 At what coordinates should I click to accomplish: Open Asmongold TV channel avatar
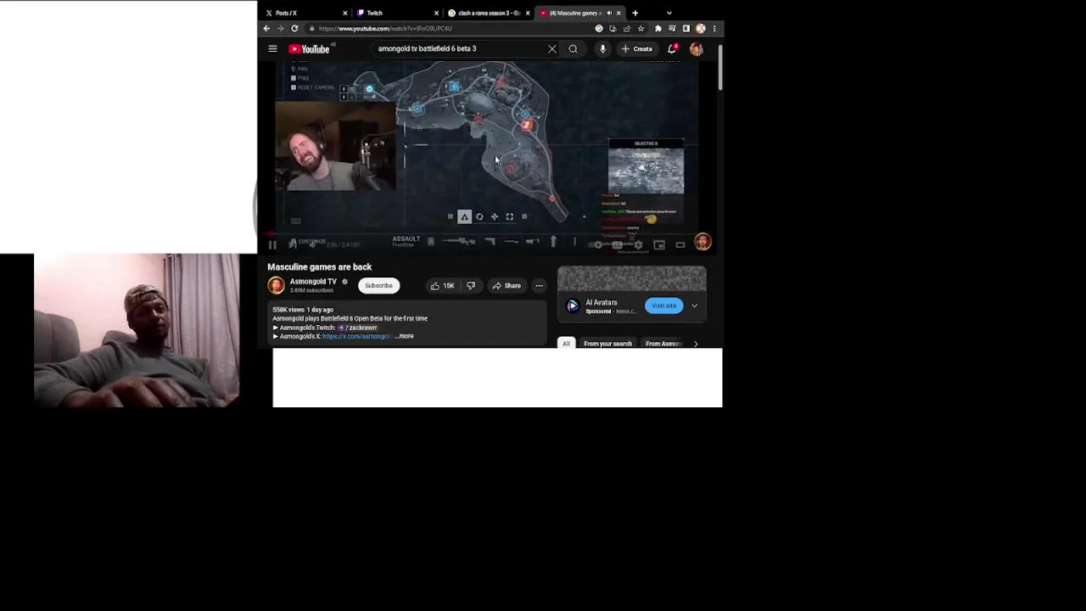tap(276, 285)
